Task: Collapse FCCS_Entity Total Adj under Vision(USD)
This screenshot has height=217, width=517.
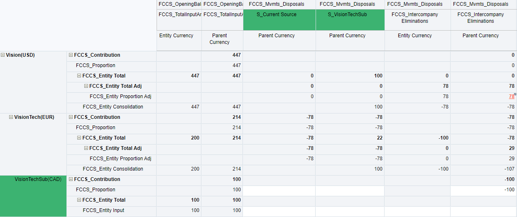Action: 86,86
